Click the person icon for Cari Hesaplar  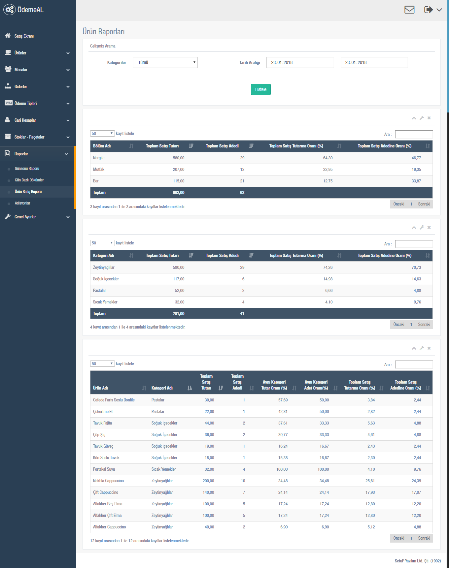pyautogui.click(x=7, y=120)
